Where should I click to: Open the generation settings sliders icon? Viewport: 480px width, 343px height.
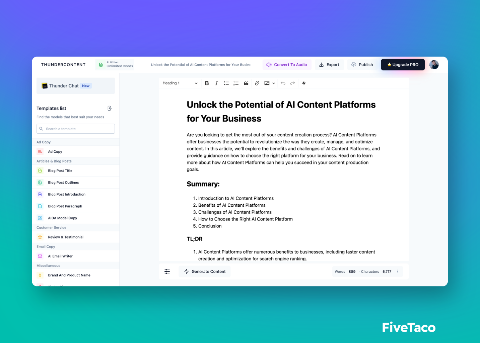tap(167, 271)
